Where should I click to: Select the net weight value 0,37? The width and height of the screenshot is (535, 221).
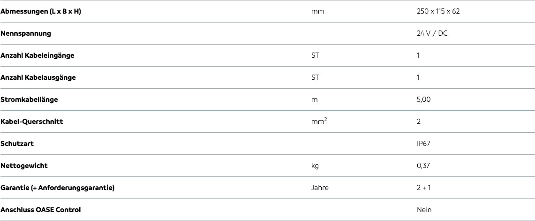point(423,166)
